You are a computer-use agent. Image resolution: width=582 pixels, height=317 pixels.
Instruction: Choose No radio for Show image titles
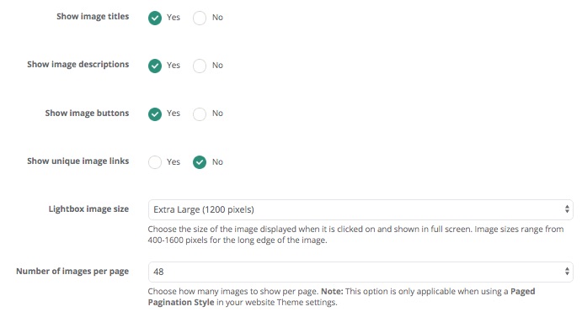tap(200, 18)
